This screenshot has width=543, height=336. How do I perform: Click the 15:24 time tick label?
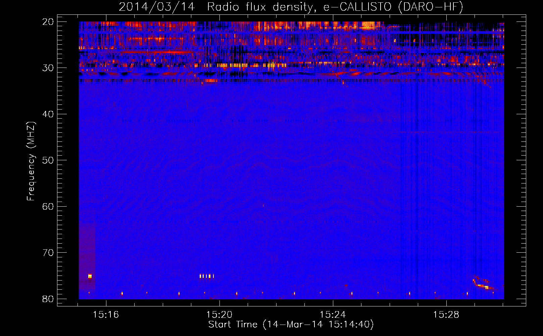coord(333,314)
